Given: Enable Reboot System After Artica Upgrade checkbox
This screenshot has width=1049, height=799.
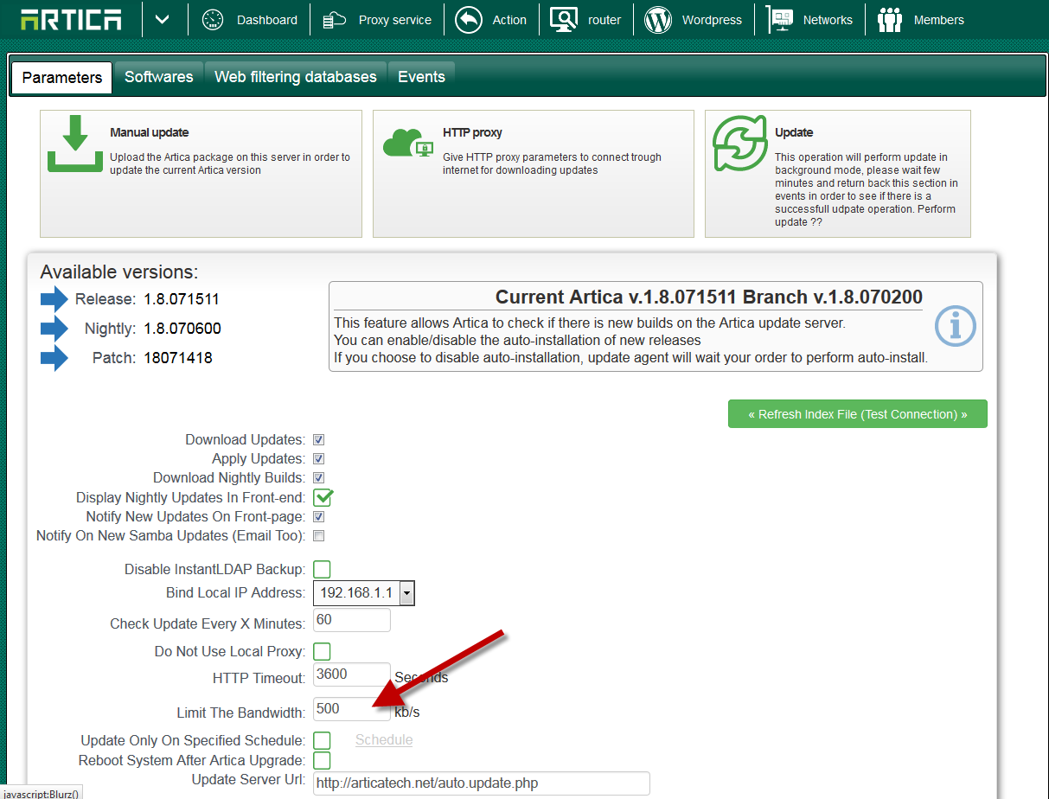Looking at the screenshot, I should pyautogui.click(x=322, y=761).
